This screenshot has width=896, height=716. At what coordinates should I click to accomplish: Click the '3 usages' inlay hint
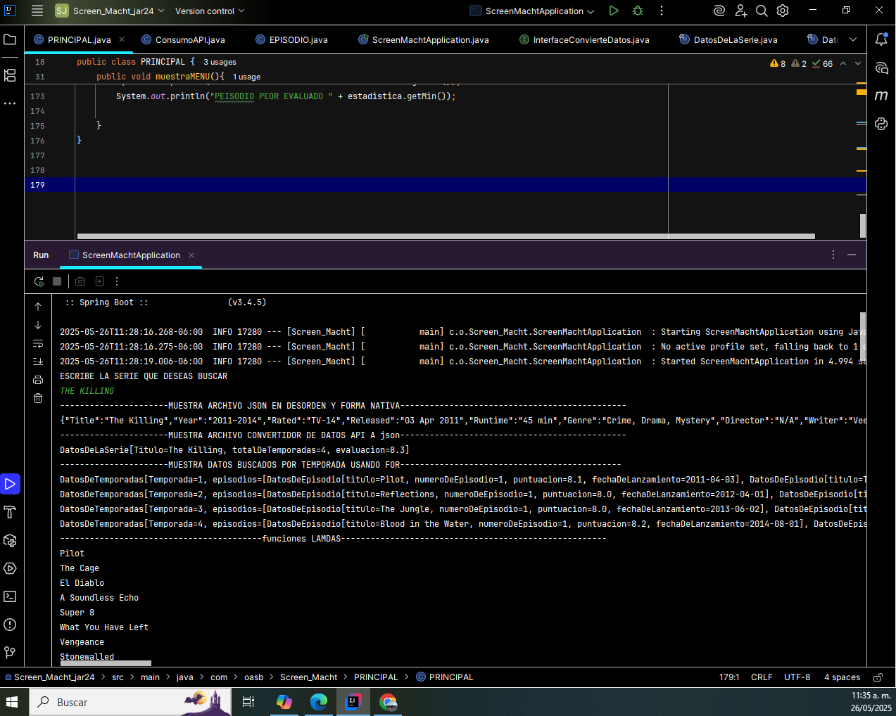[220, 62]
